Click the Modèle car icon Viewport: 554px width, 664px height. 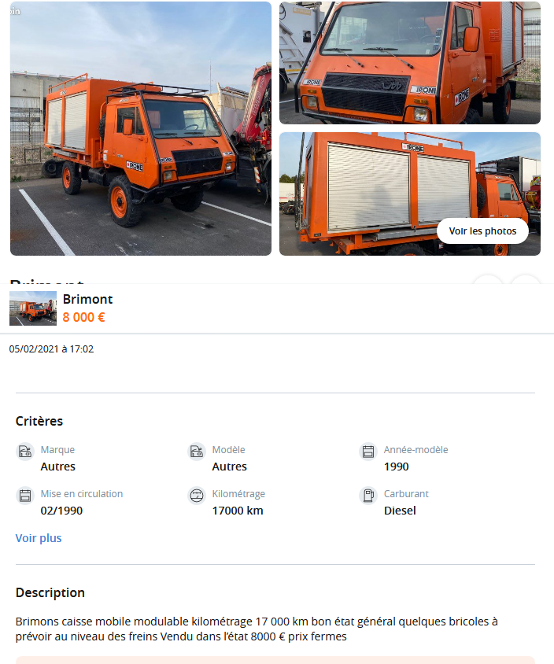pos(197,452)
